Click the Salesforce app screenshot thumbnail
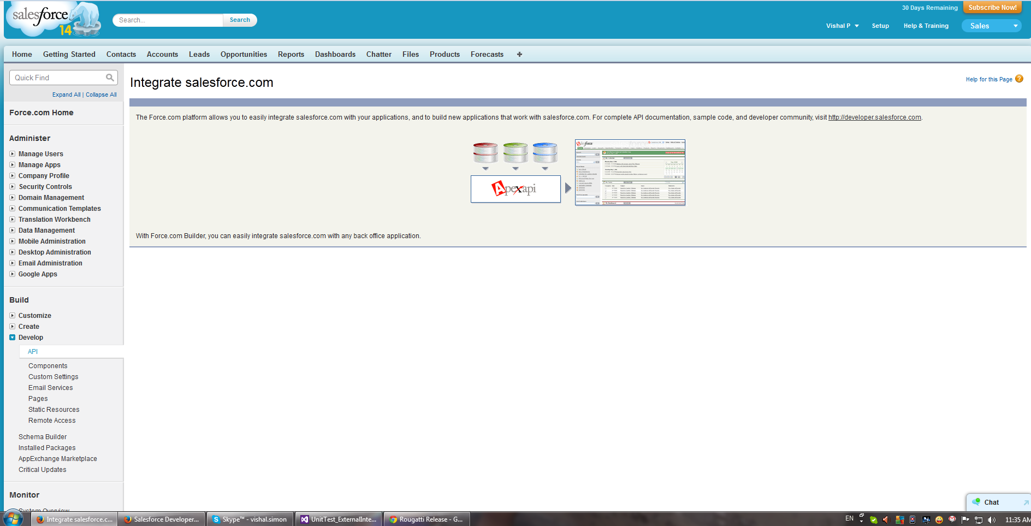1031x526 pixels. point(630,173)
